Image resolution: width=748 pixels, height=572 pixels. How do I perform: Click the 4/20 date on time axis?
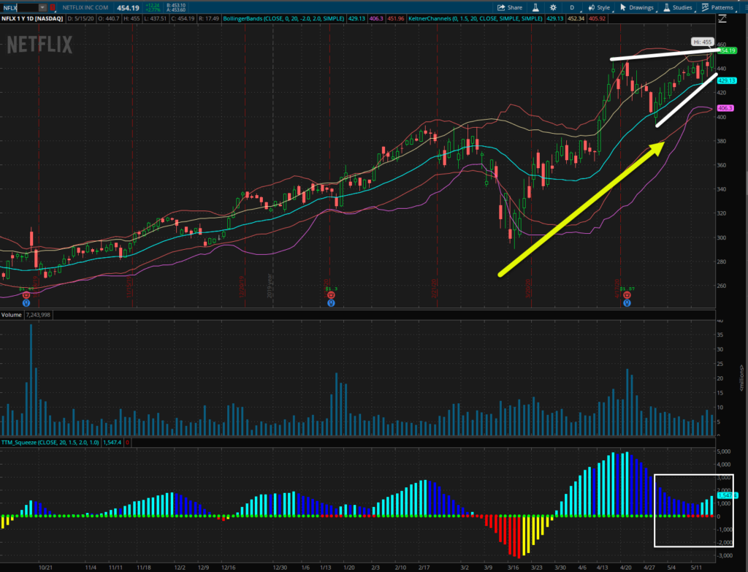tap(625, 568)
